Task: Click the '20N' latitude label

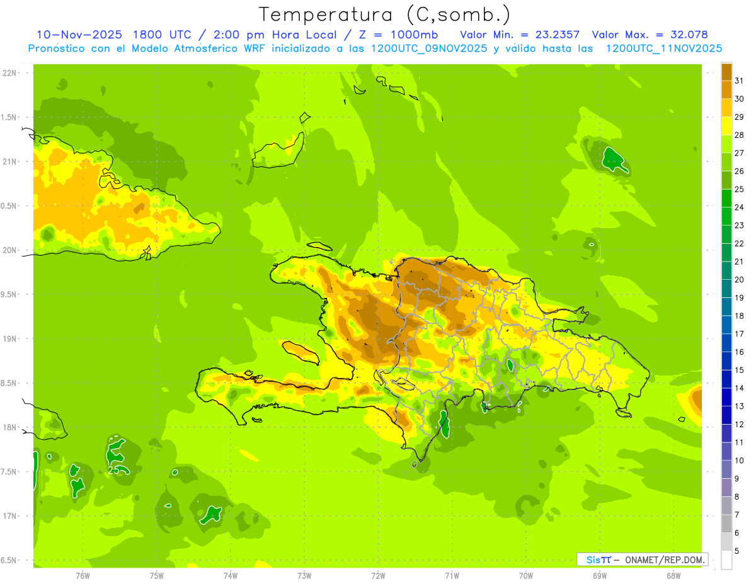Action: pos(9,250)
